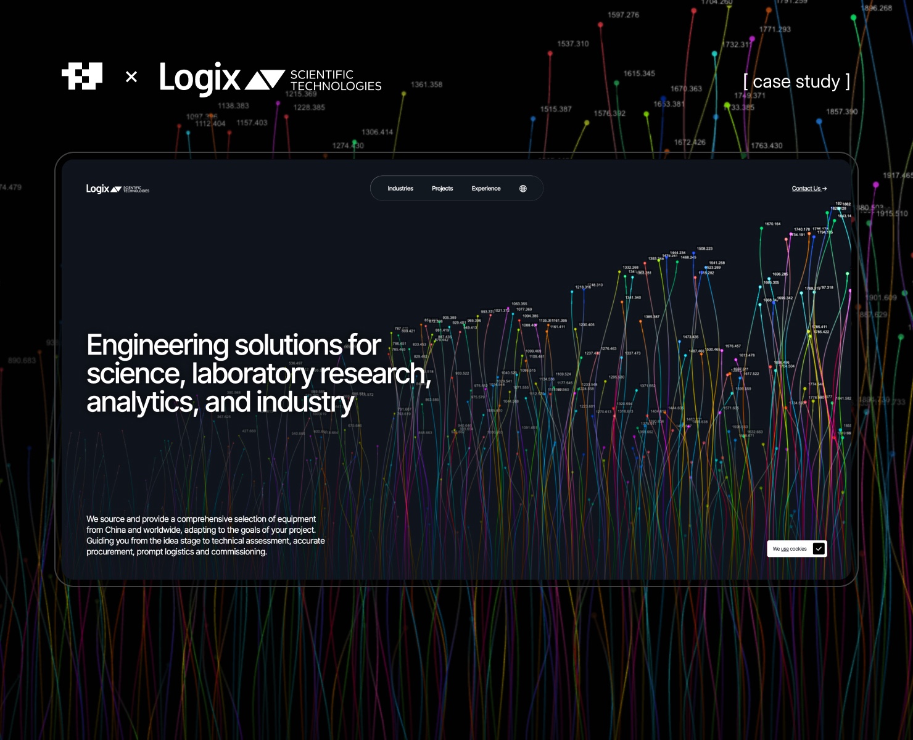This screenshot has width=913, height=740.
Task: Click the × symbol between the two logos
Action: pos(131,77)
